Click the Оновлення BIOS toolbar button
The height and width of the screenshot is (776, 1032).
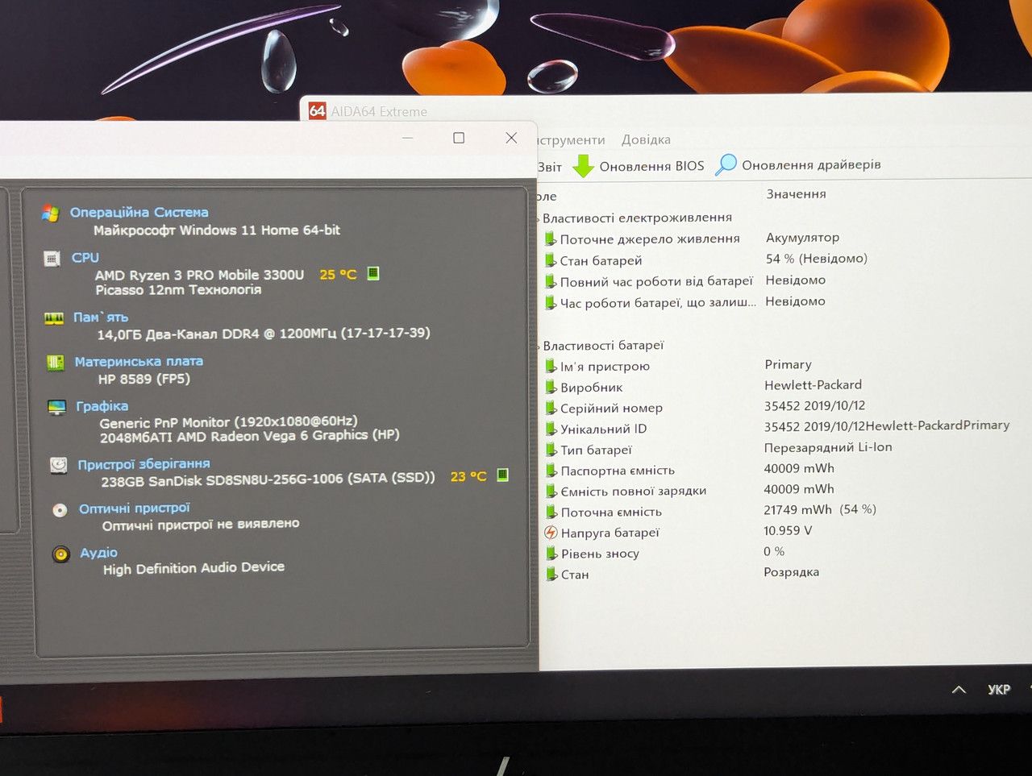tap(639, 166)
